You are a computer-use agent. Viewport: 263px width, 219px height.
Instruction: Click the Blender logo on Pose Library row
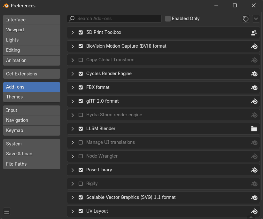click(x=254, y=170)
